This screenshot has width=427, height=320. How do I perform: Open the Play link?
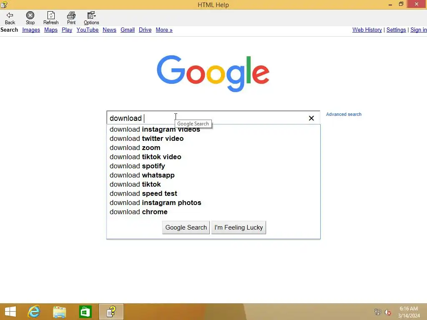pyautogui.click(x=67, y=30)
